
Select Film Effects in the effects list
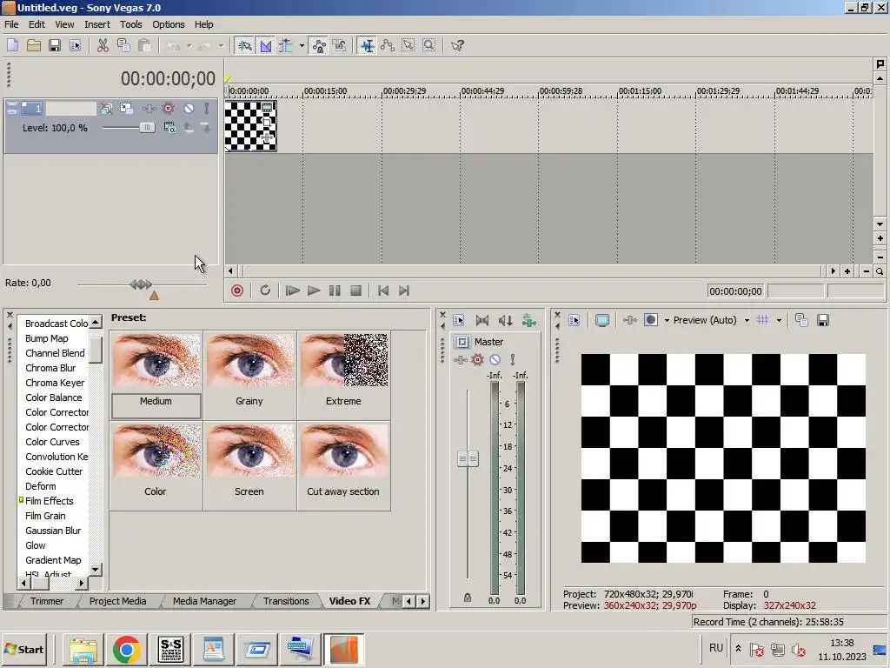(50, 501)
